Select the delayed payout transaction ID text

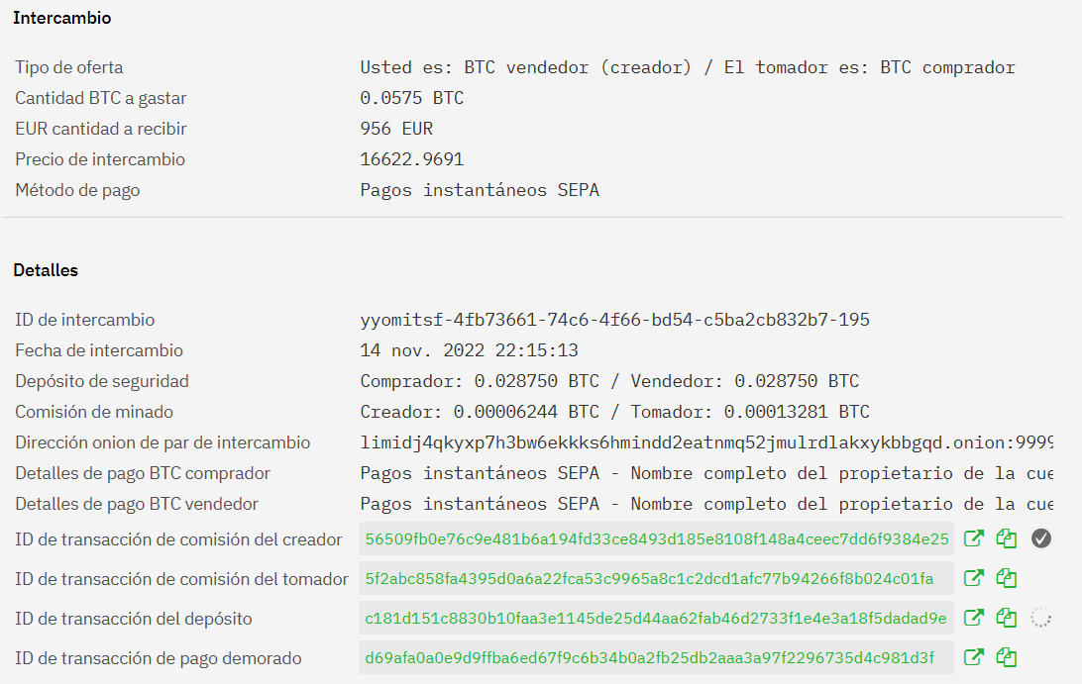tap(654, 656)
